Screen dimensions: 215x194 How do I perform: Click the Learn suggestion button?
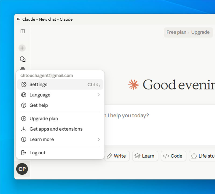click(145, 156)
